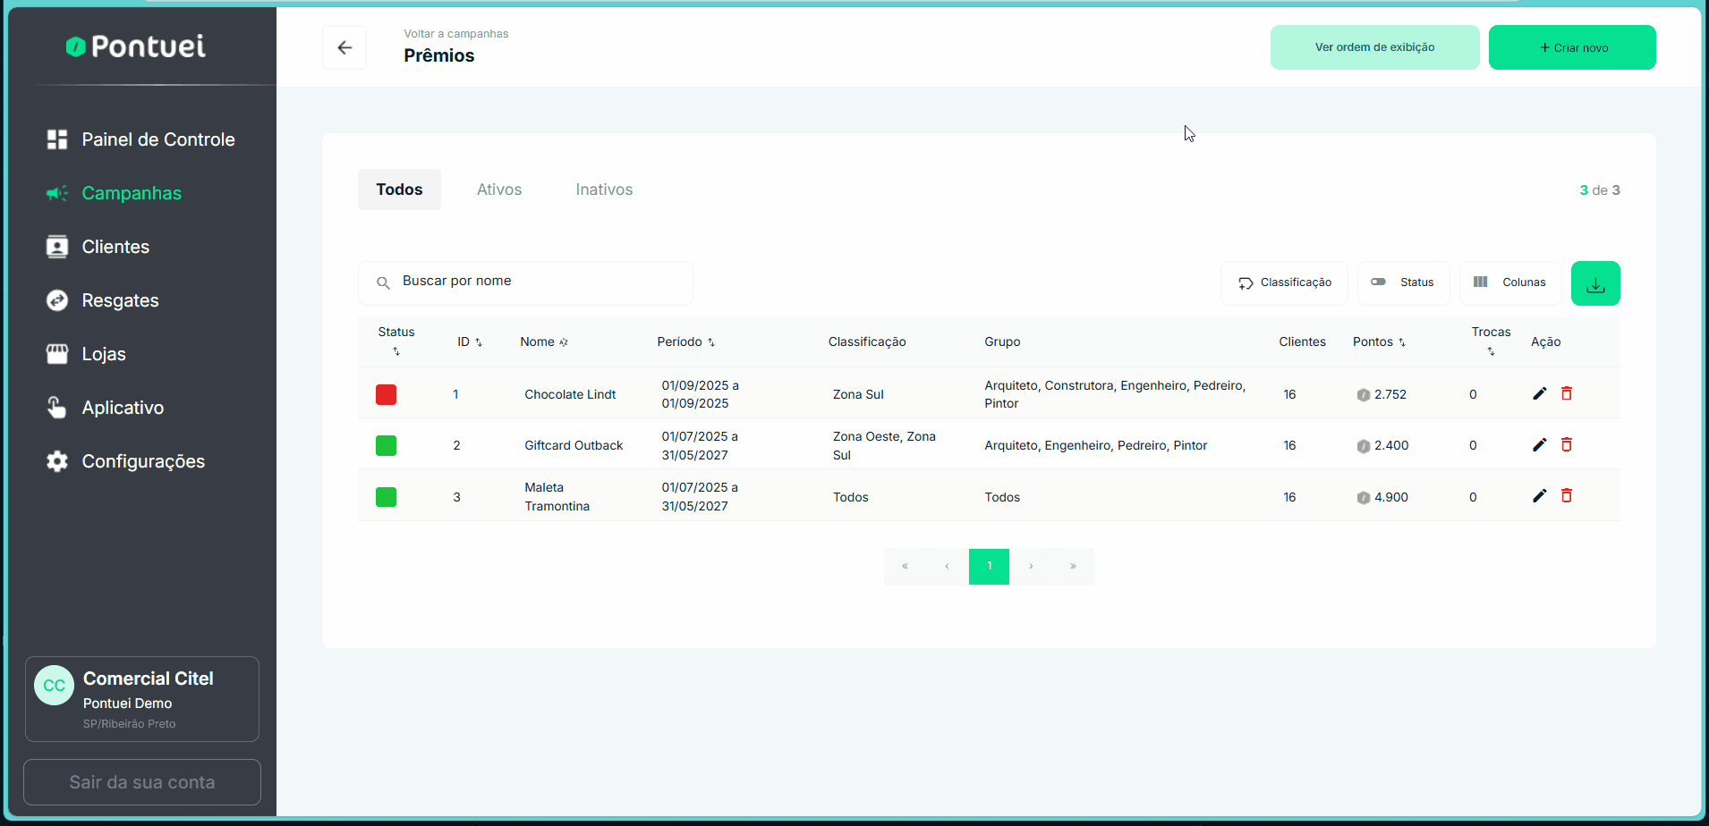1709x826 pixels.
Task: Open Painel de Controle from sidebar
Action: [x=157, y=139]
